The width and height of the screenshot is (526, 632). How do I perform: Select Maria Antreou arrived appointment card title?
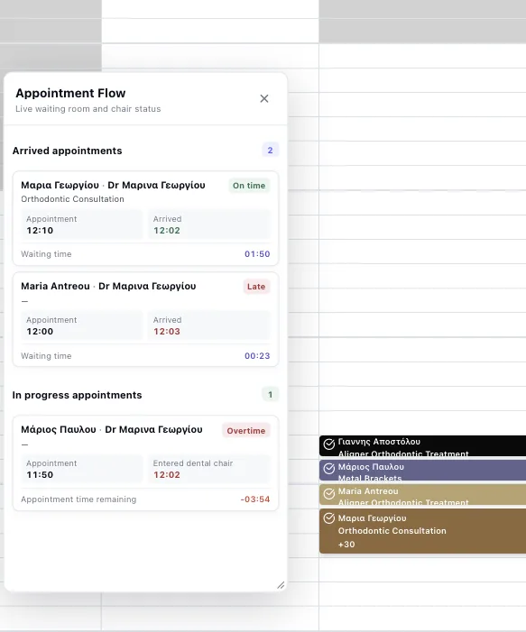tap(108, 286)
